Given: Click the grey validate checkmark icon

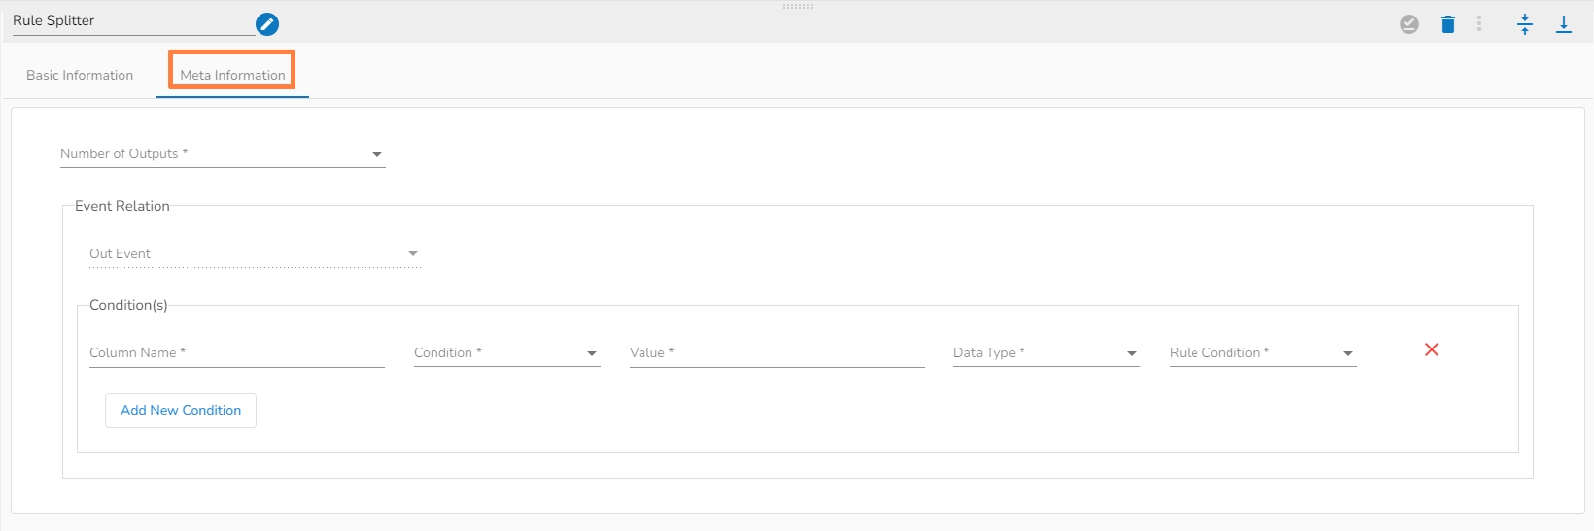Looking at the screenshot, I should coord(1409,24).
